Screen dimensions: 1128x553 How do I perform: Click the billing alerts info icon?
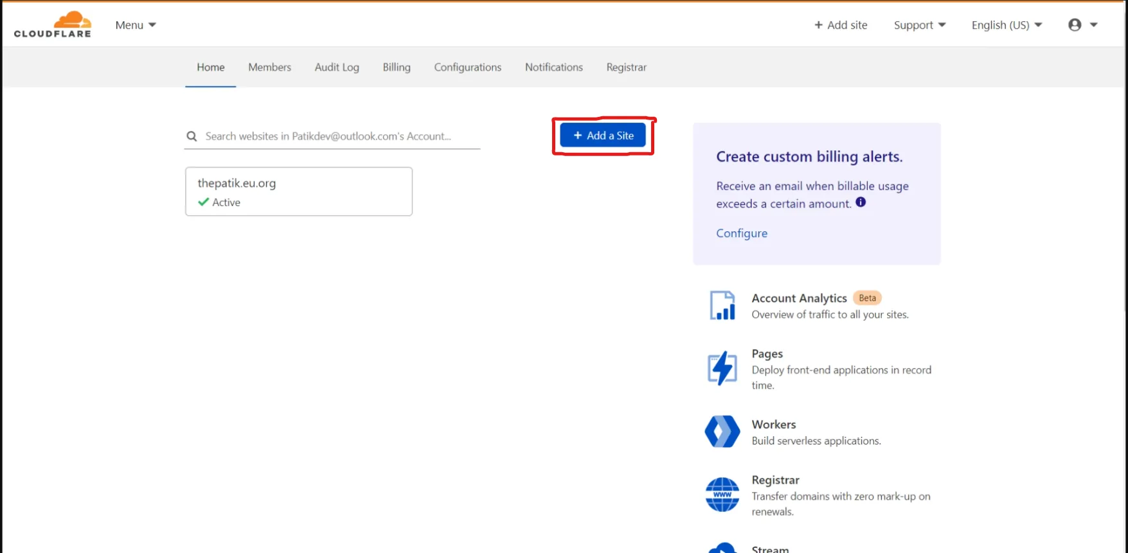coord(861,202)
